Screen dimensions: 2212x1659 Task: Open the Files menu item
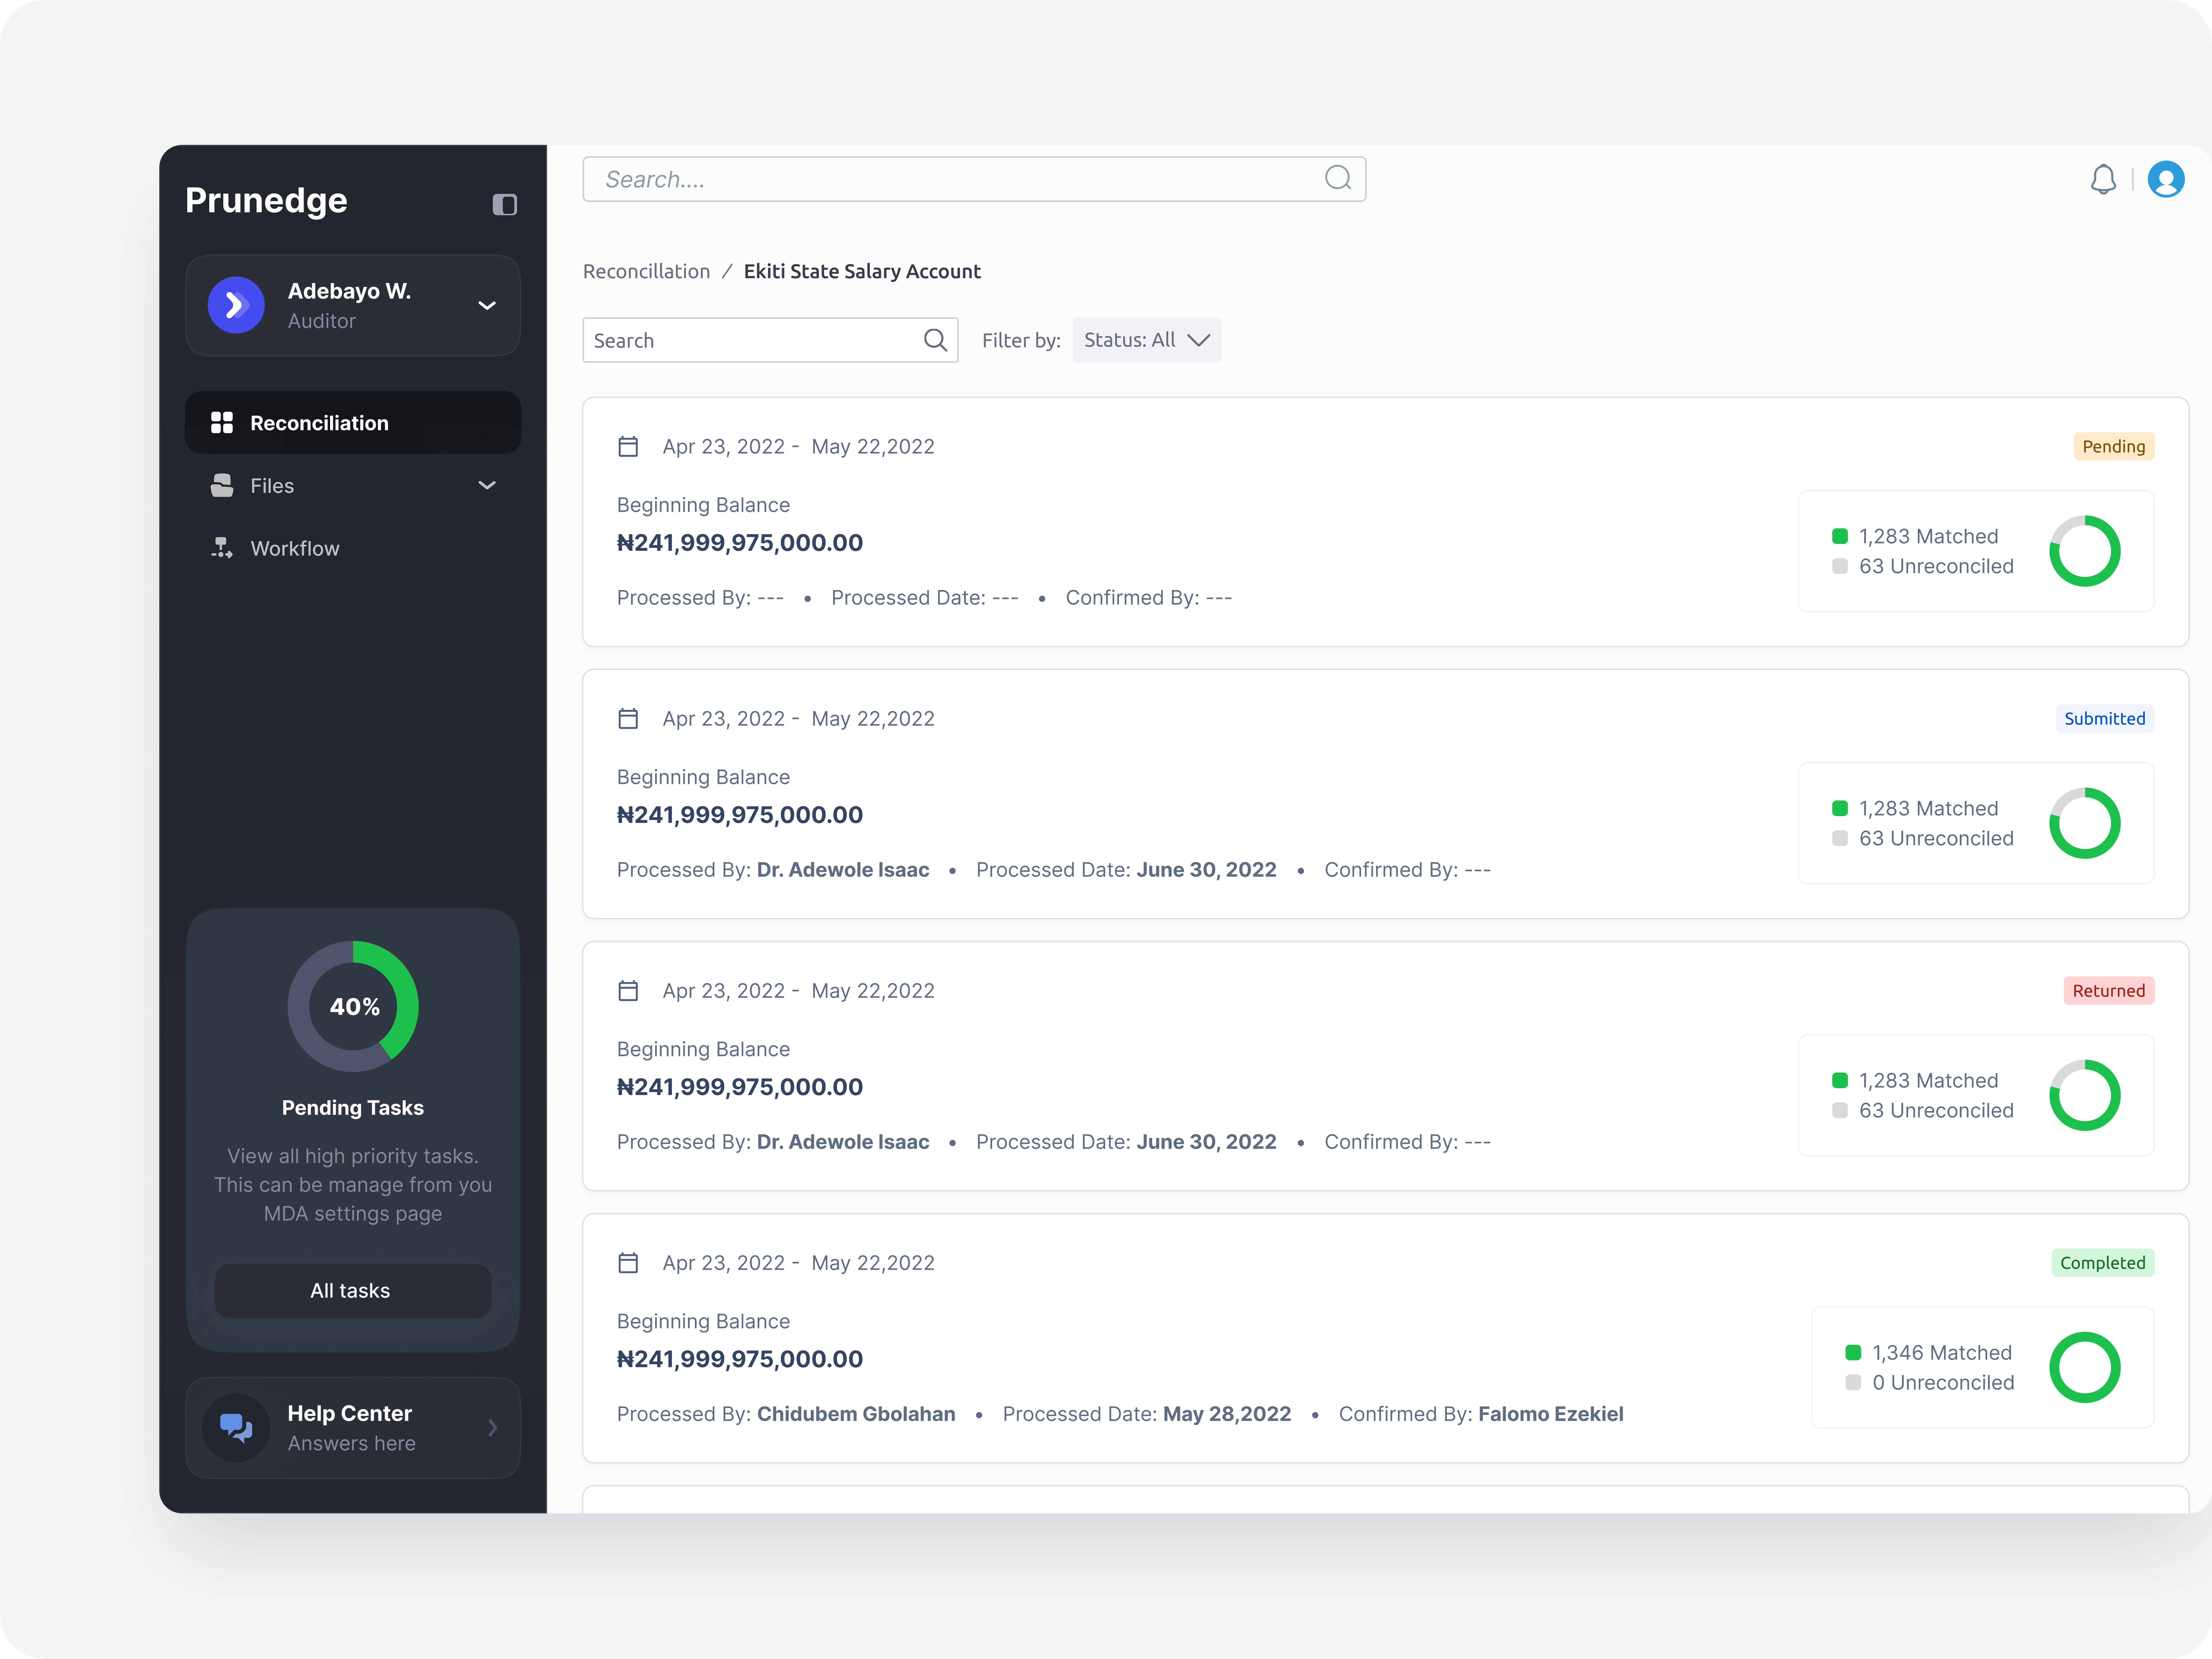pos(353,486)
